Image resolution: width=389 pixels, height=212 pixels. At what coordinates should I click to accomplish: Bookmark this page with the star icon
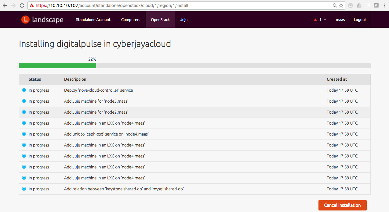coord(341,5)
